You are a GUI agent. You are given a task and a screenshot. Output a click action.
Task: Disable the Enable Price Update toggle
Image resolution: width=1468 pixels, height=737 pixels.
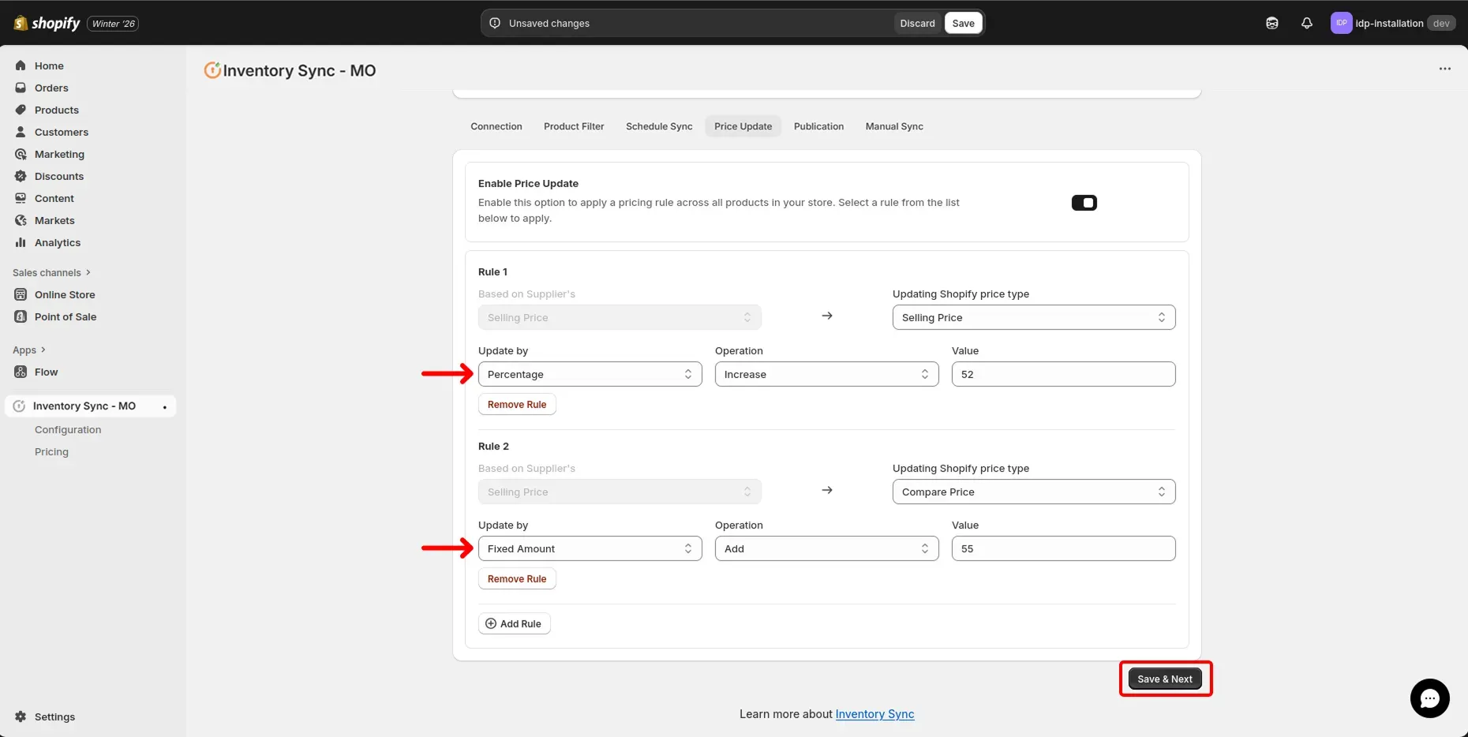point(1084,202)
